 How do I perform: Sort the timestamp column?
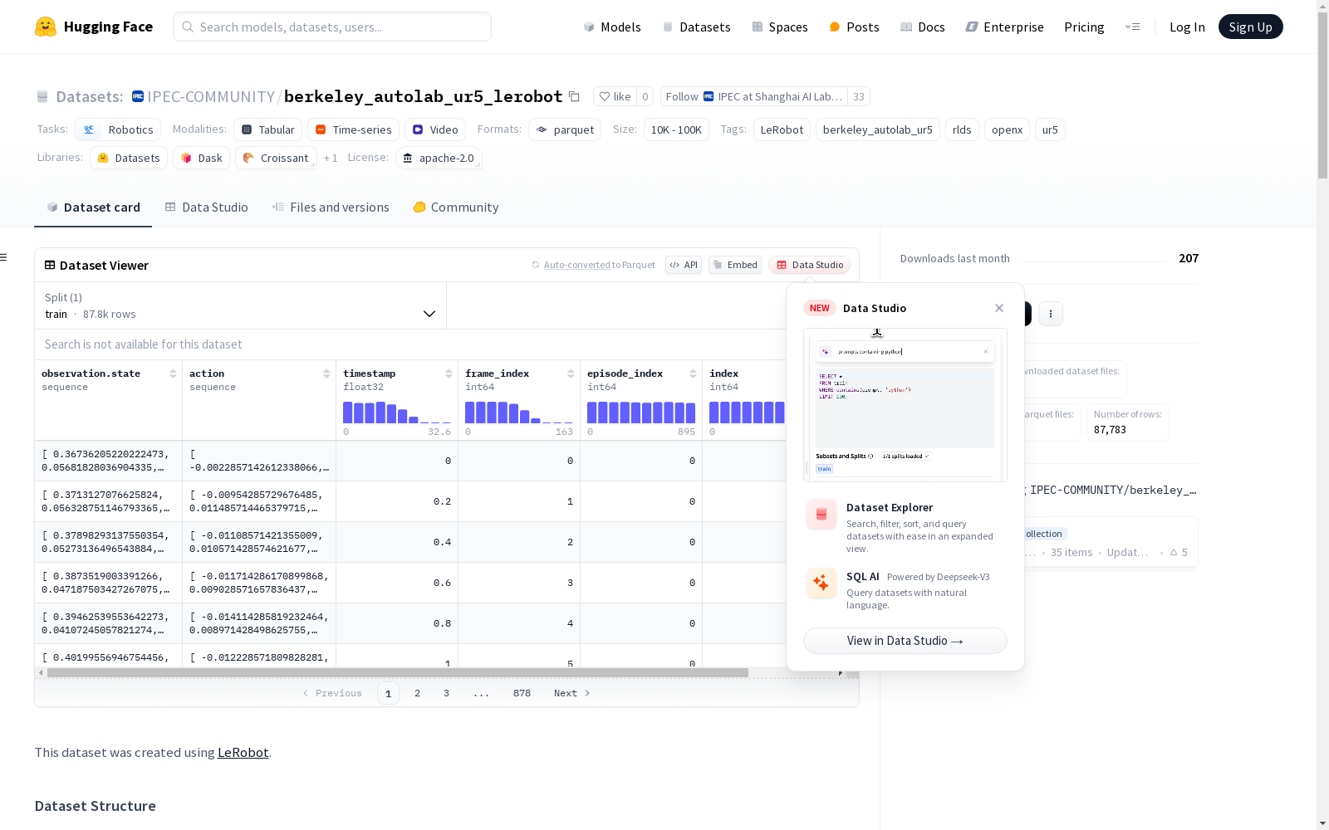click(449, 373)
